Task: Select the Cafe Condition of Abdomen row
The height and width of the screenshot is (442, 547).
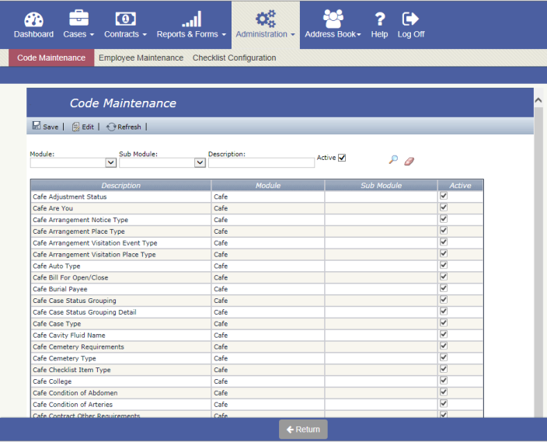Action: [256, 393]
